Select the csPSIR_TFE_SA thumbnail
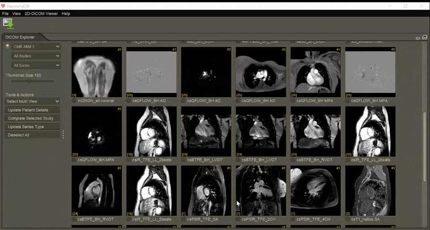Screen dimensions: 430x230 [206, 191]
